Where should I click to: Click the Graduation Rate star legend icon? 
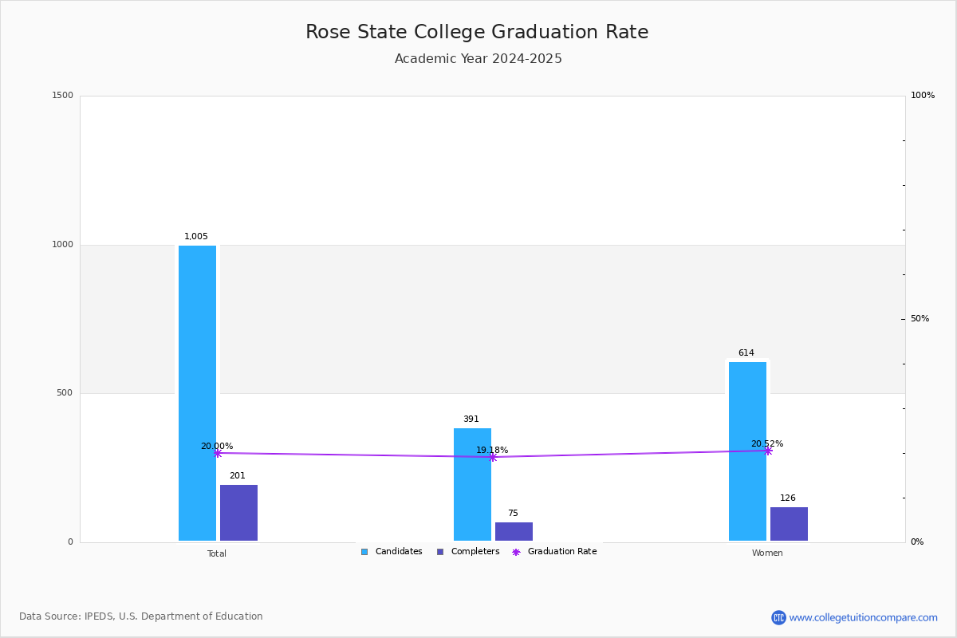pos(516,552)
